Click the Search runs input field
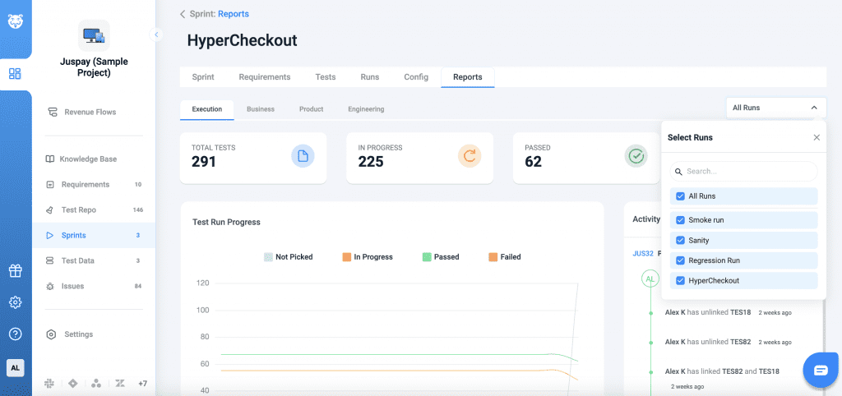This screenshot has width=842, height=396. [744, 172]
